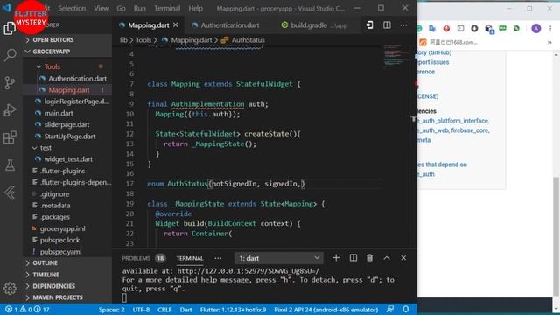The height and width of the screenshot is (315, 560).
Task: Click the translate extension icon in browser
Action: [x=432, y=29]
